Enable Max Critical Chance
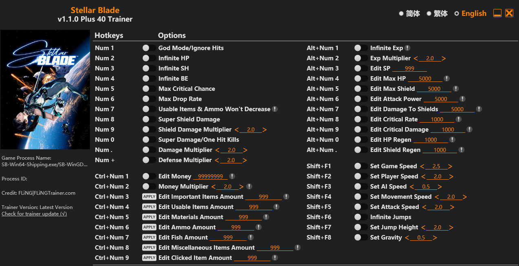This screenshot has width=519, height=266. [149, 89]
